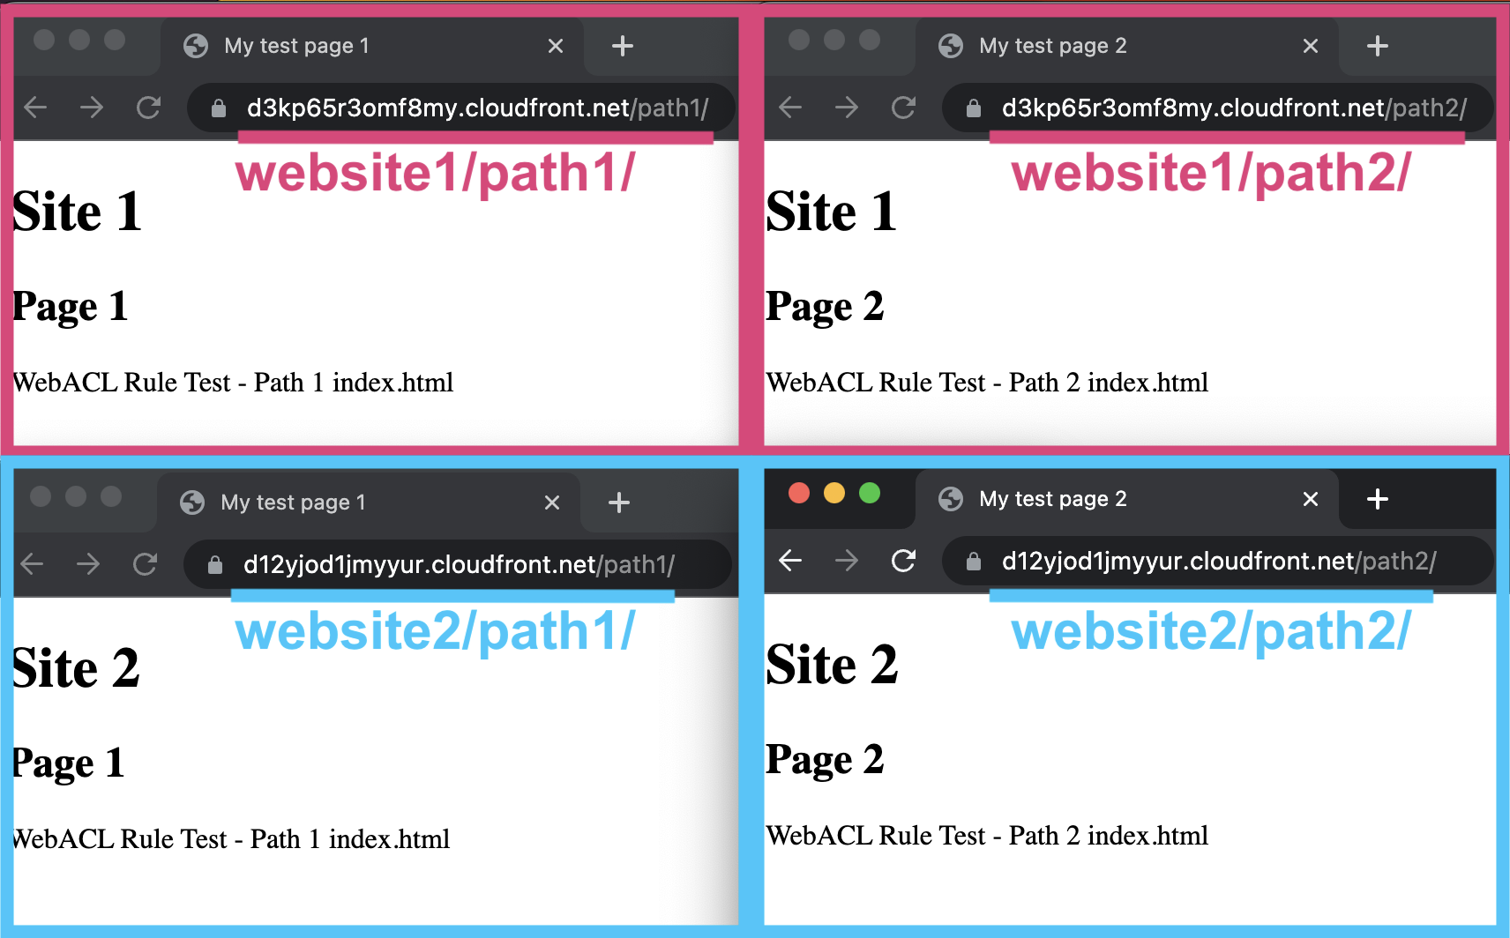Click the lock icon beside d12yjod1jmyyur.cloudfront.net/path2/
The height and width of the screenshot is (938, 1510).
[974, 562]
